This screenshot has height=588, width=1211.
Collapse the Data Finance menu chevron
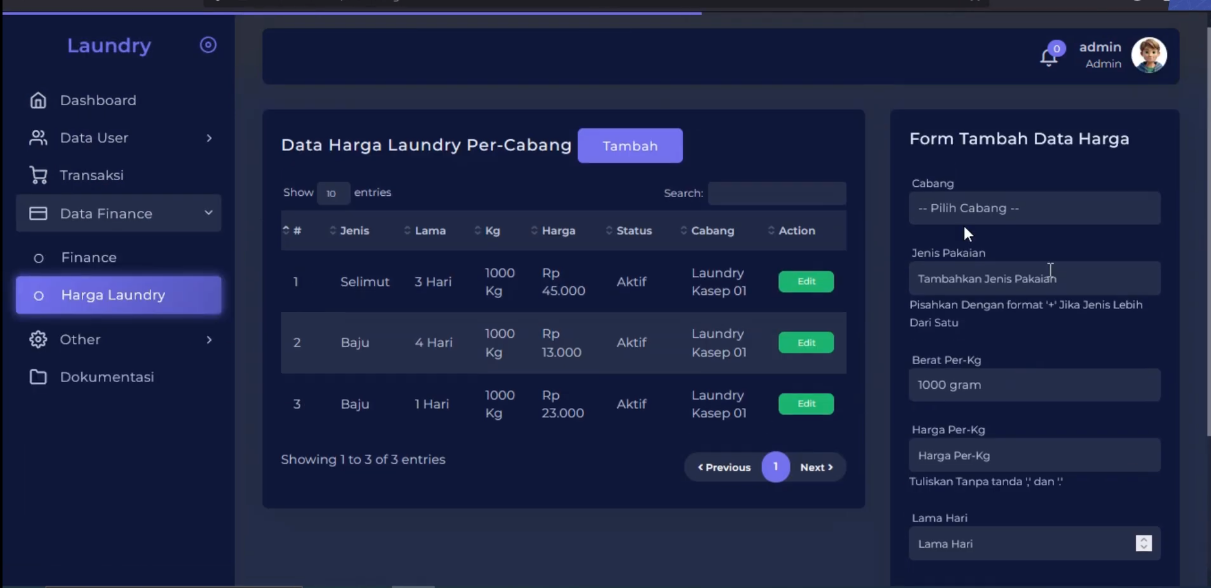(x=208, y=212)
